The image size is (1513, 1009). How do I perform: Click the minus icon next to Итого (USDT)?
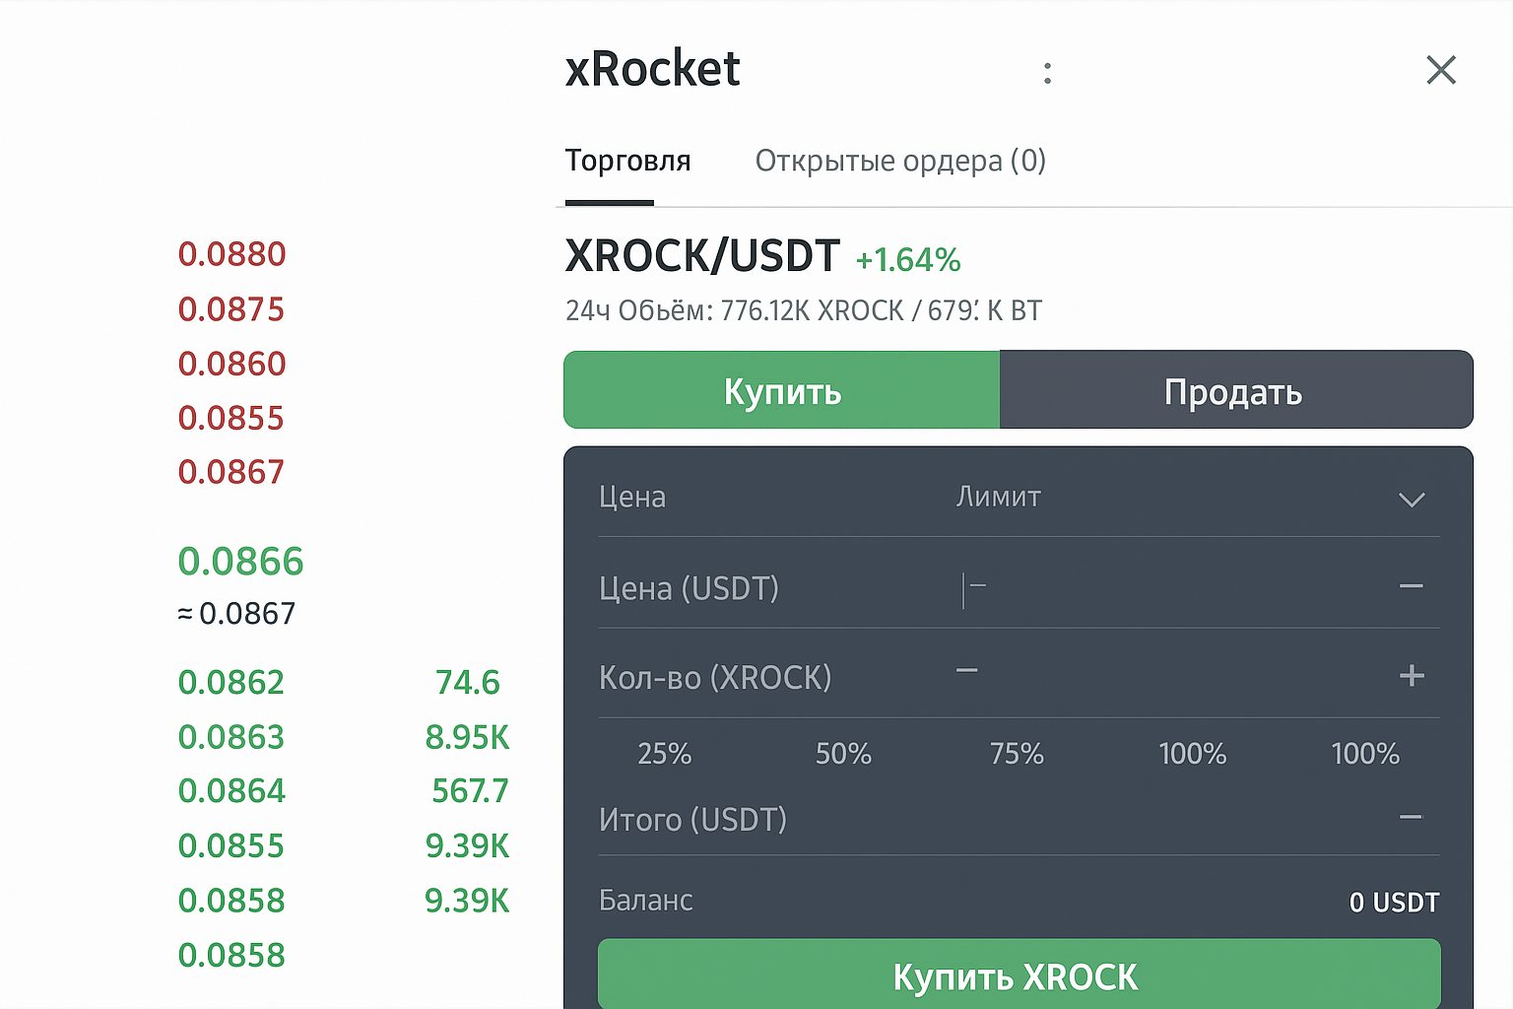pos(1412,817)
